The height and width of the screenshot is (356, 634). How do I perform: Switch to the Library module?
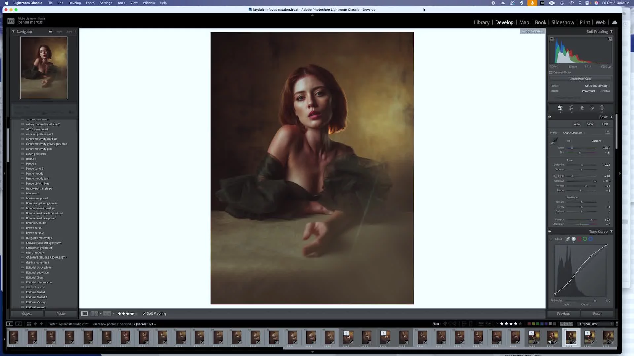tap(481, 22)
